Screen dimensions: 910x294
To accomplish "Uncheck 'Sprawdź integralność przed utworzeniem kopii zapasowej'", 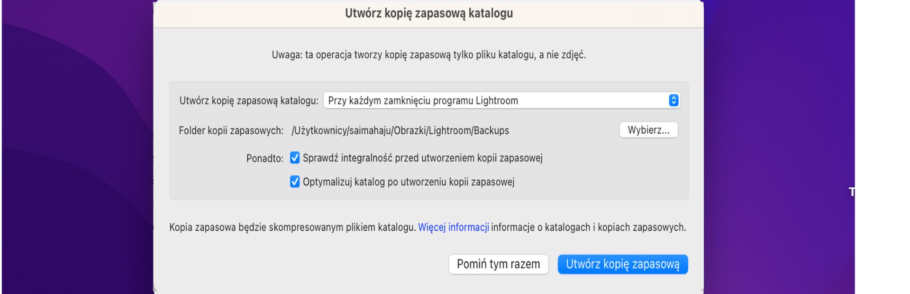I will coord(295,158).
